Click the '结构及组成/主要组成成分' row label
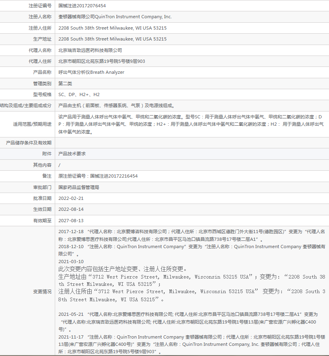The height and width of the screenshot is (356, 329). [26, 105]
